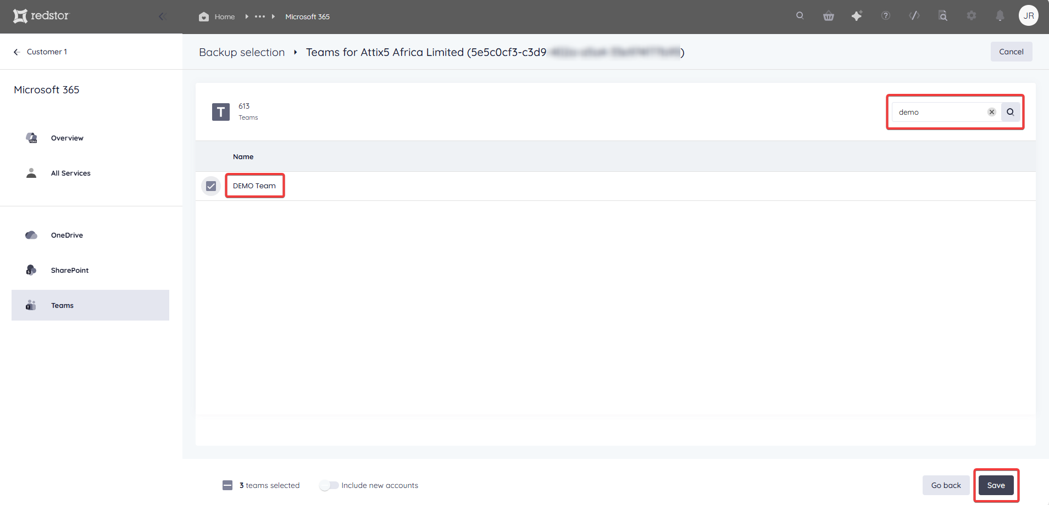This screenshot has height=505, width=1049.
Task: Open Overview in the sidebar
Action: pos(90,138)
